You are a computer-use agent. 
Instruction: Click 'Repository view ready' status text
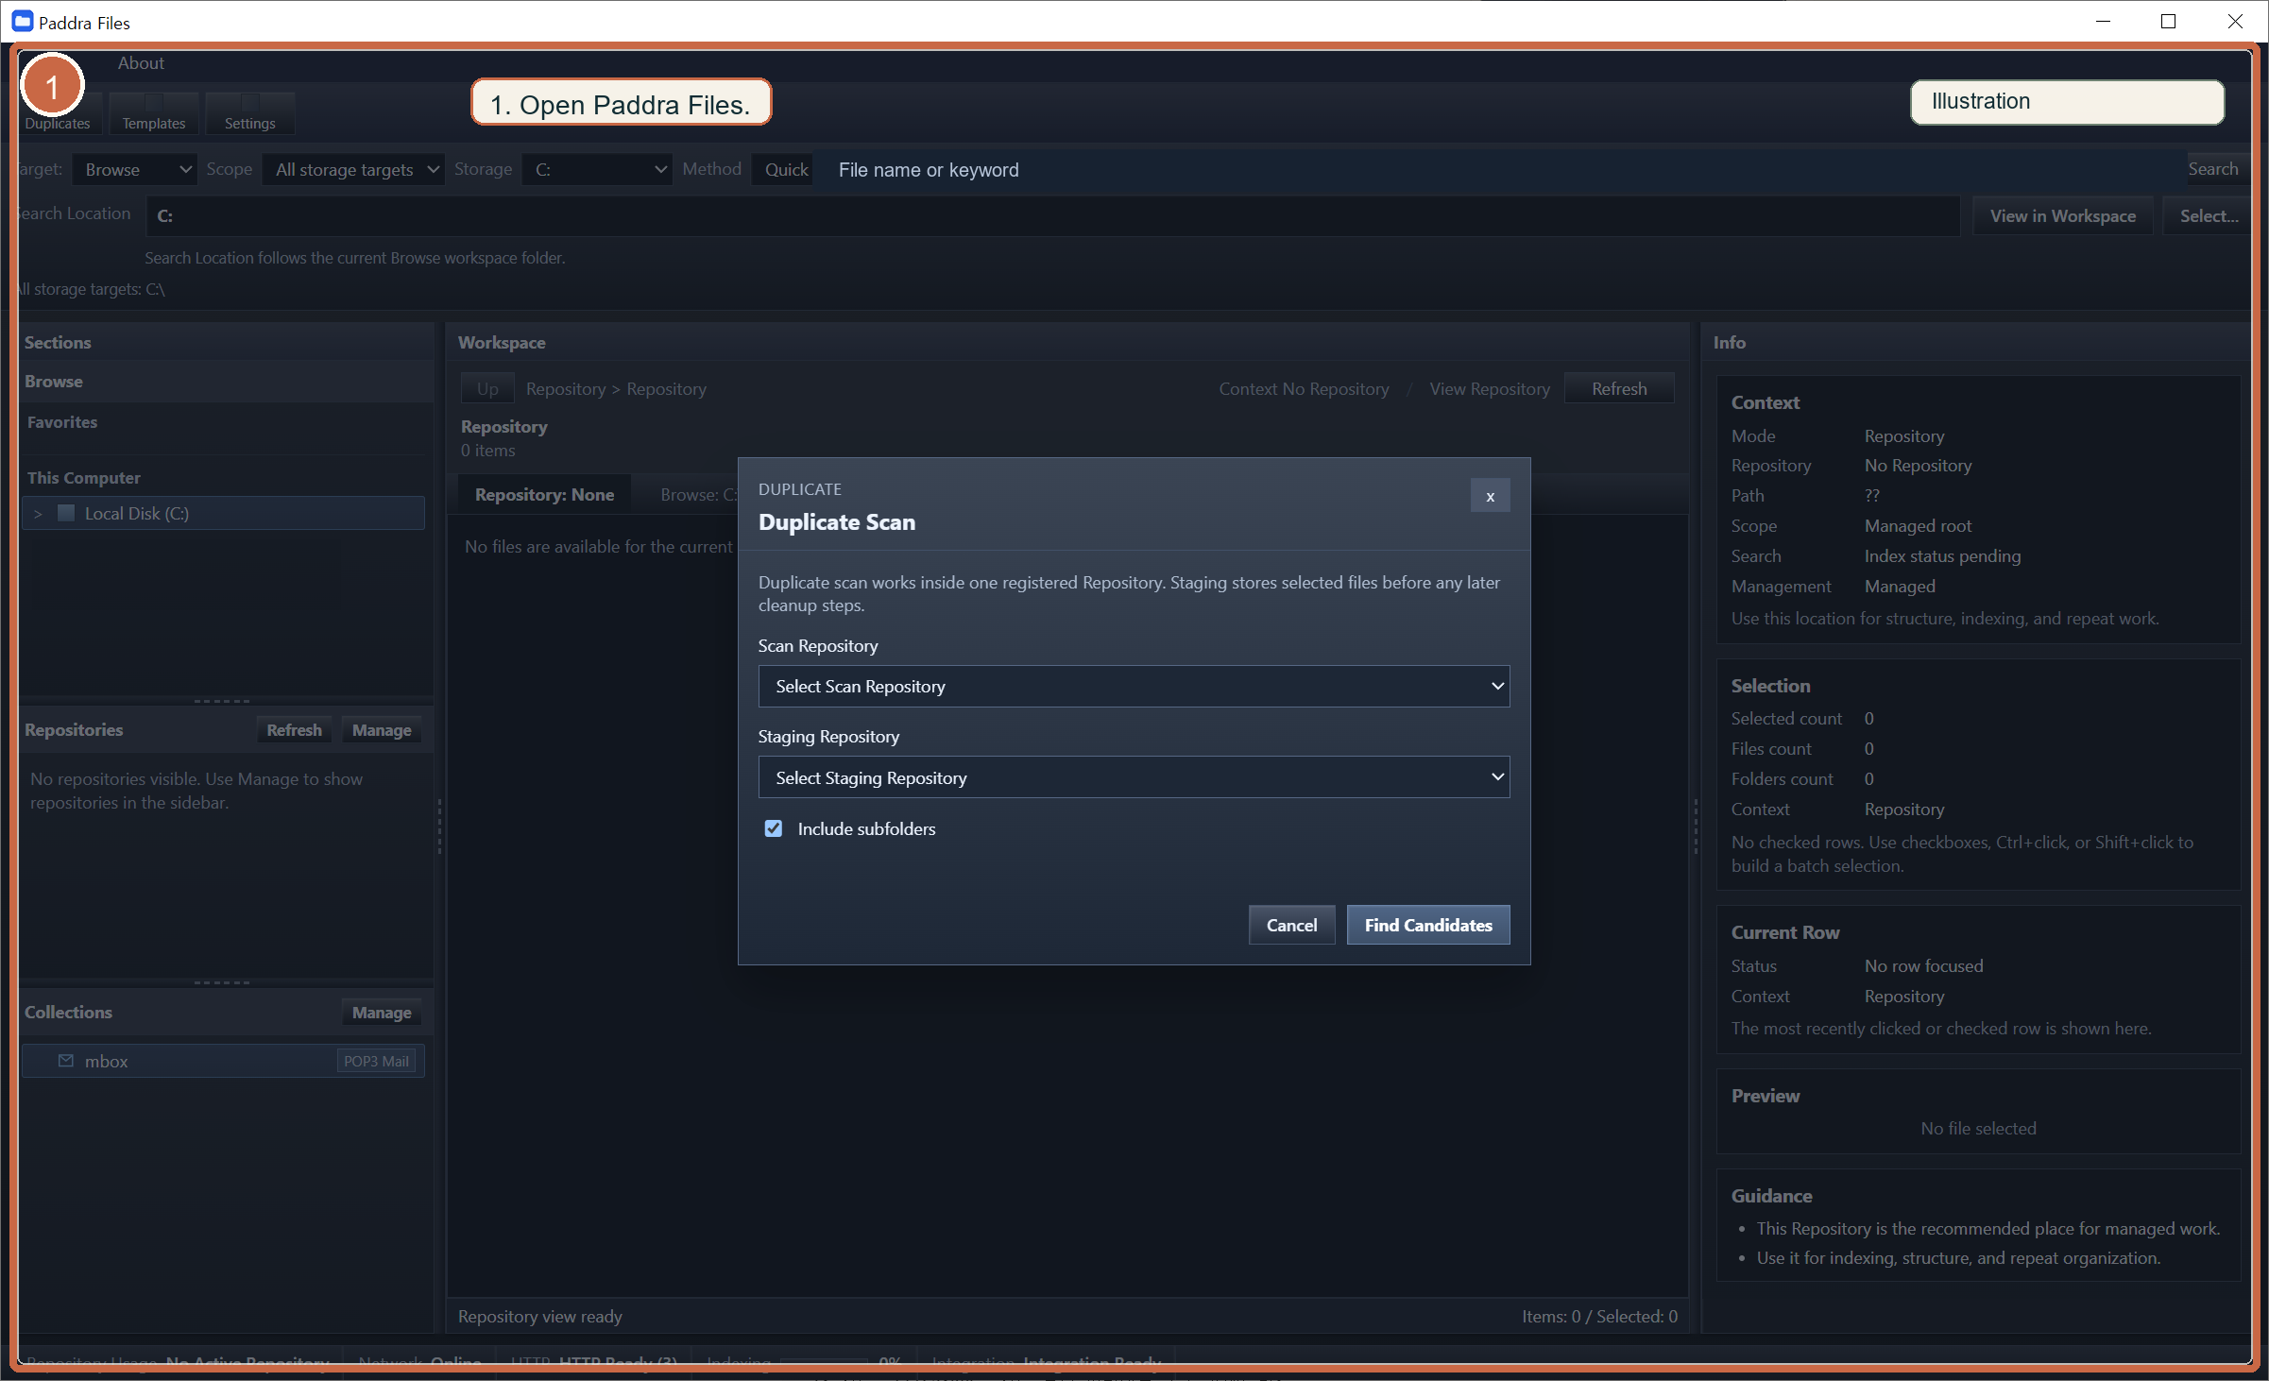(540, 1317)
